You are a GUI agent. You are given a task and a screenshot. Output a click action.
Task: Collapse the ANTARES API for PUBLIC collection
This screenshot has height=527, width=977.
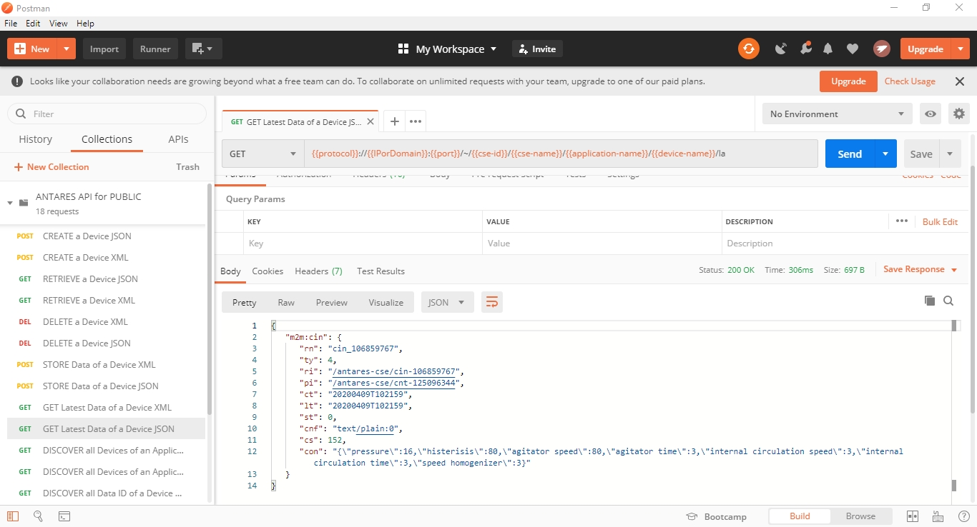[x=10, y=203]
